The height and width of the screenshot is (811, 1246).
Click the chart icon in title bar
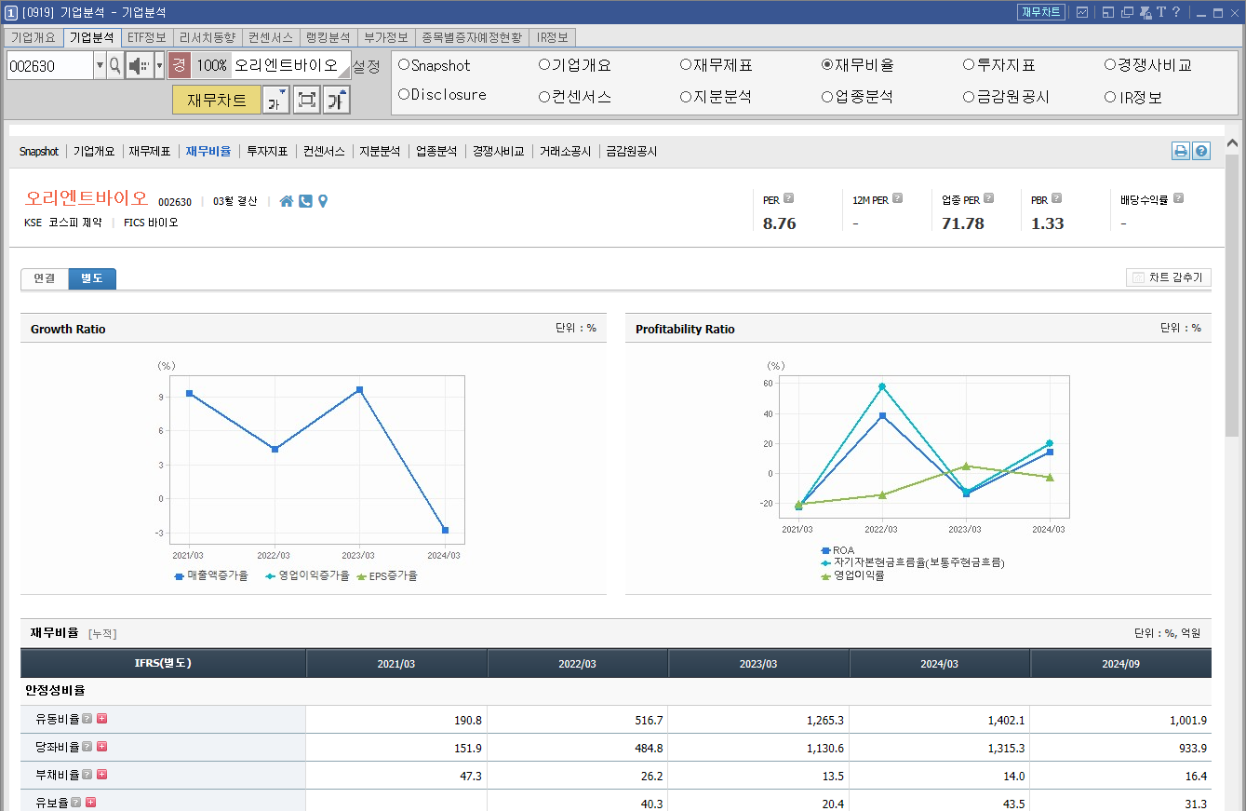pyautogui.click(x=1082, y=12)
